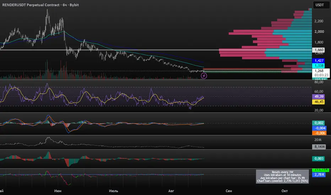Click the current price label 1,268
331x195 pixels.
319,71
